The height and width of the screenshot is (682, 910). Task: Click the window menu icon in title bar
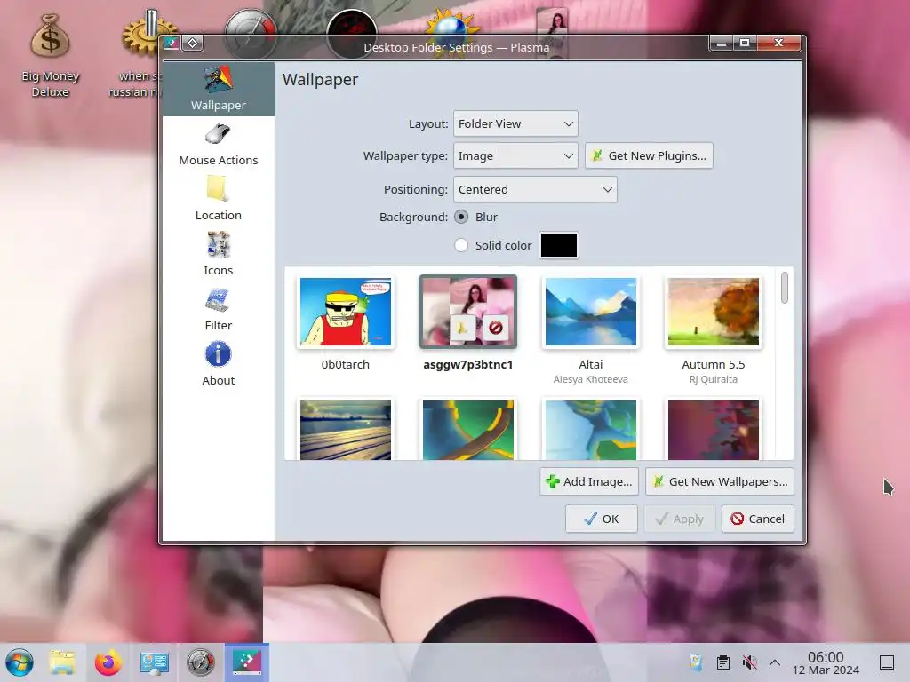172,43
